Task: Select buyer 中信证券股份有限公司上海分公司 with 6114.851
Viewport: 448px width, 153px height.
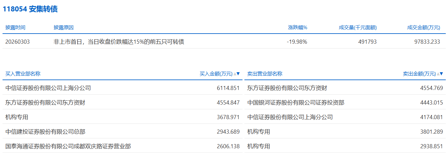Action: pyautogui.click(x=48, y=88)
